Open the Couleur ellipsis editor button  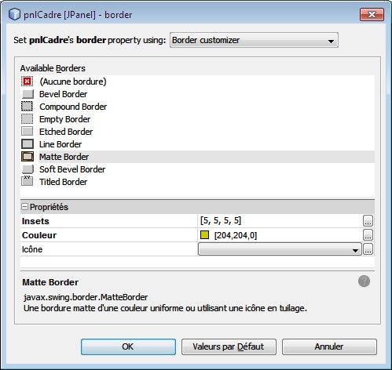point(368,235)
